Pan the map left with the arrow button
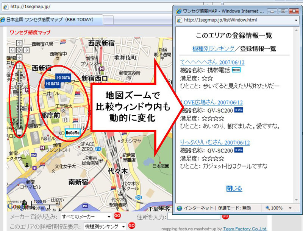The image size is (303, 231). click(12, 50)
